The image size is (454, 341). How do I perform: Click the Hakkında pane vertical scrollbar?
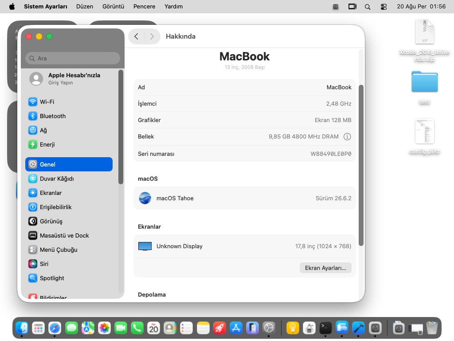361,165
